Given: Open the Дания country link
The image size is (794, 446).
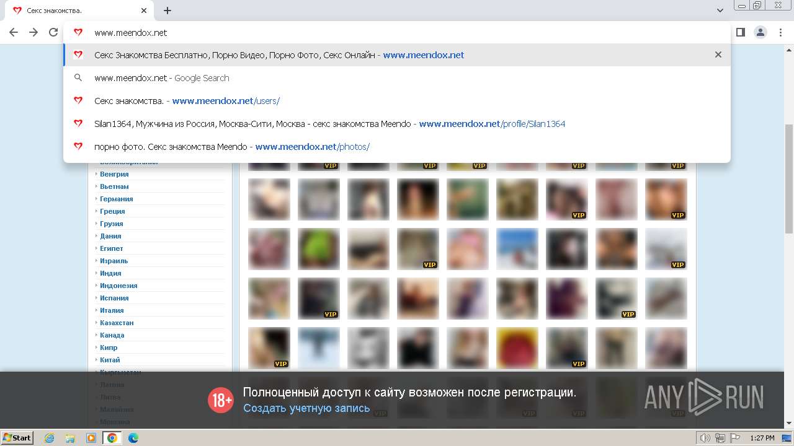Looking at the screenshot, I should point(110,236).
